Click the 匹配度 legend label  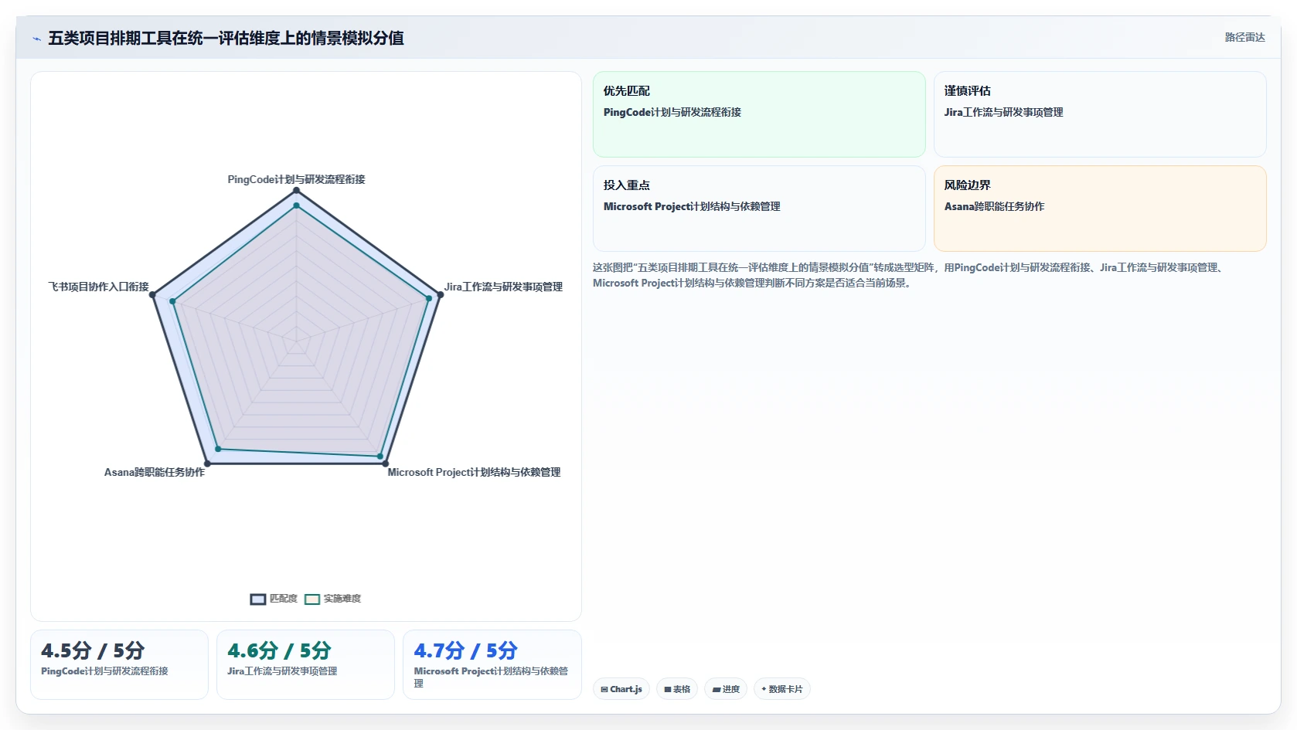coord(284,599)
